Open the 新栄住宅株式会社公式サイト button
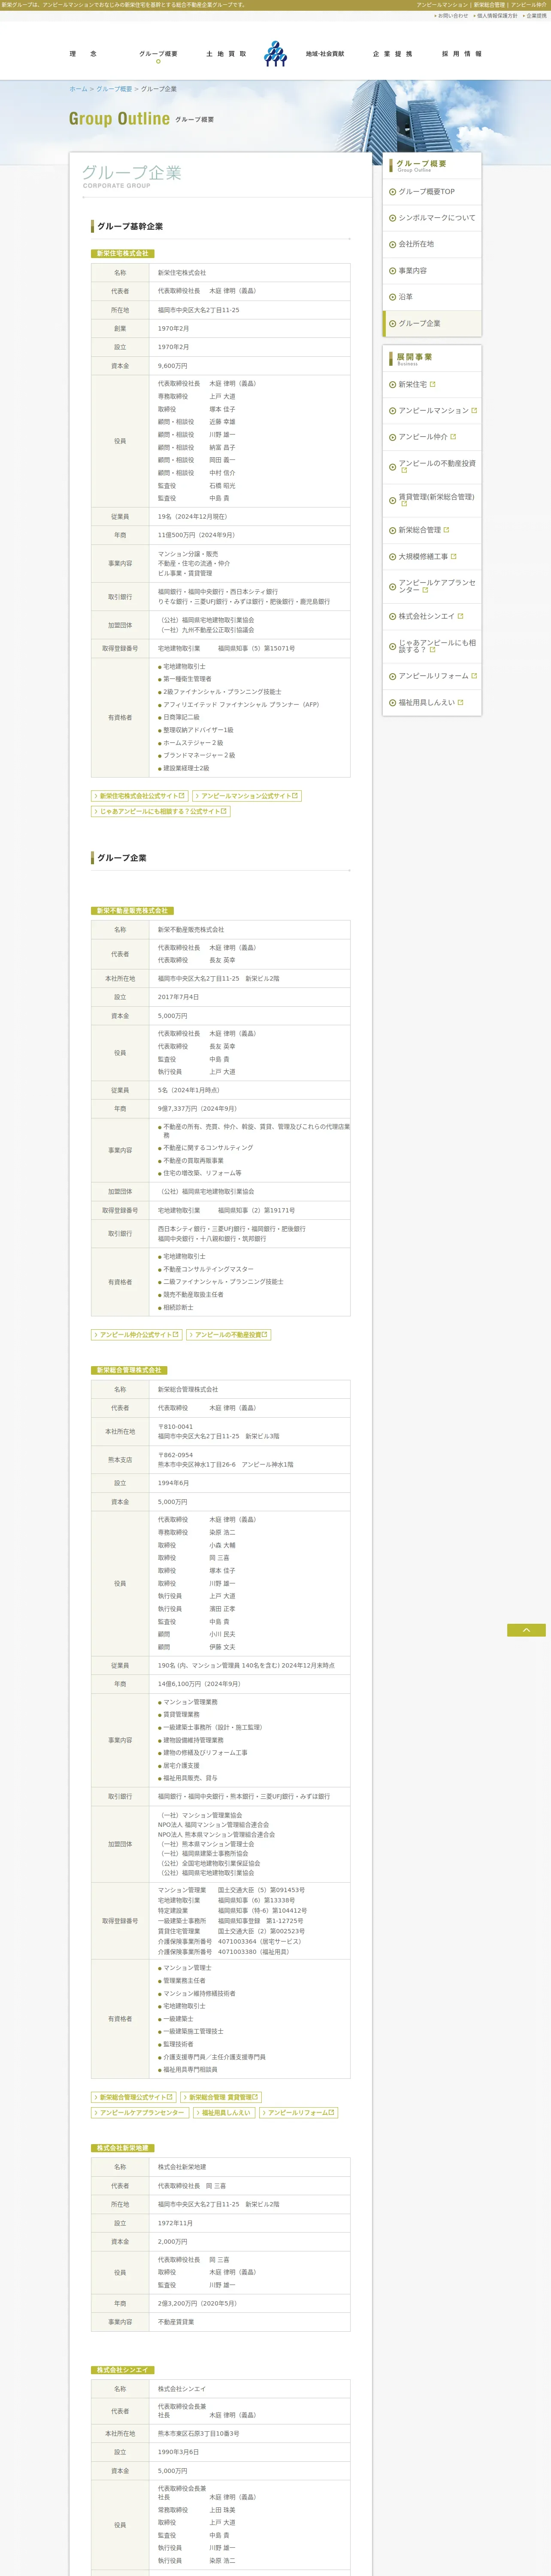551x2576 pixels. 139,796
